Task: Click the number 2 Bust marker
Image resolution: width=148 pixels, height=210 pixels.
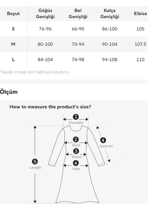Action: [76, 140]
